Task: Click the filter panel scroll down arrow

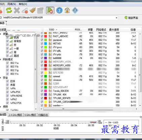Action: [x=36, y=109]
